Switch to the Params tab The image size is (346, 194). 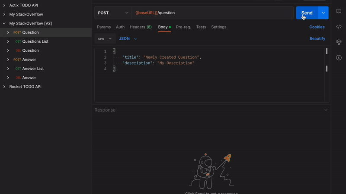pyautogui.click(x=104, y=27)
